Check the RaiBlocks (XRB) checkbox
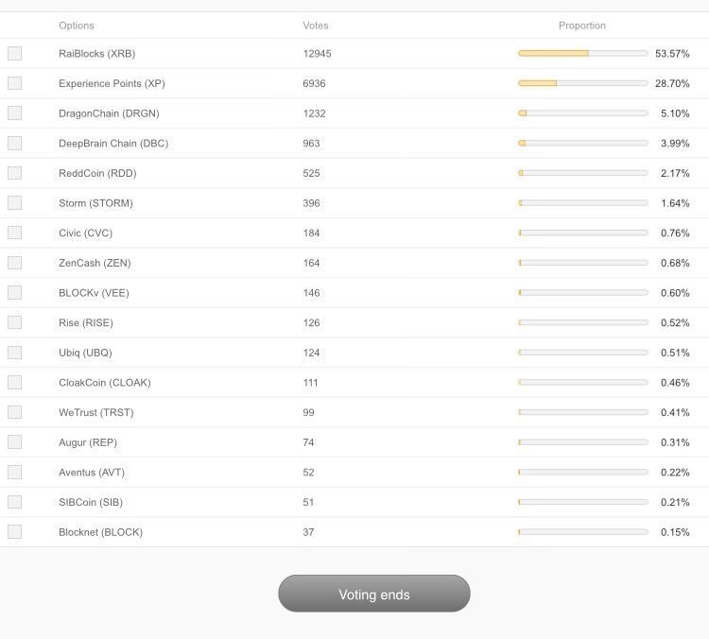Image resolution: width=709 pixels, height=639 pixels. [14, 54]
